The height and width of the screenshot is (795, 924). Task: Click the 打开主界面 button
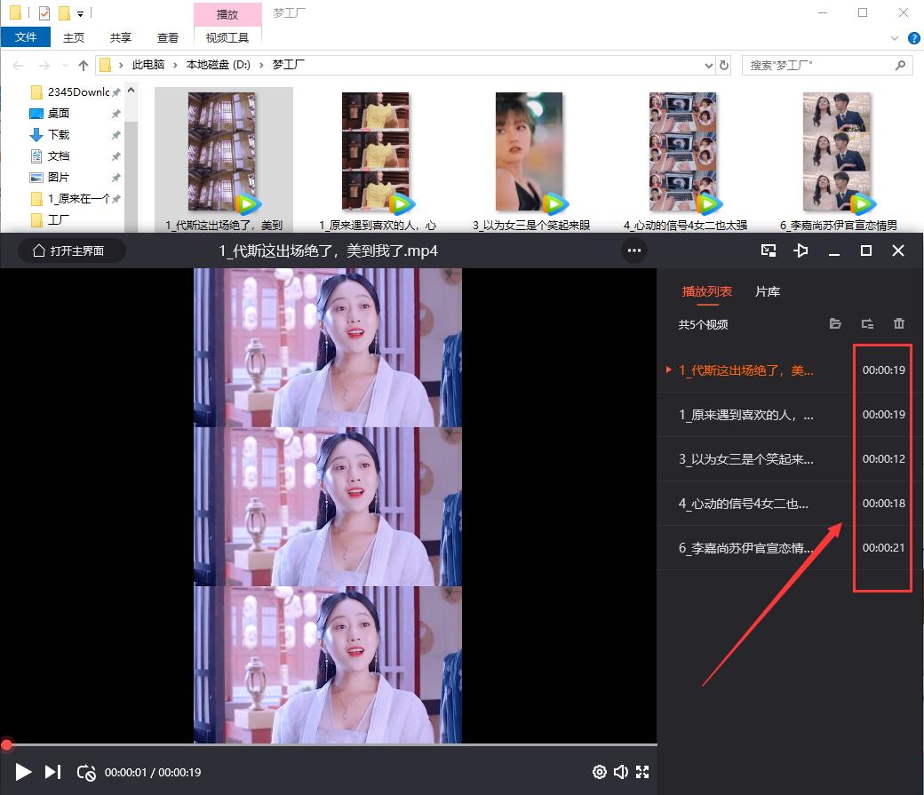point(69,251)
